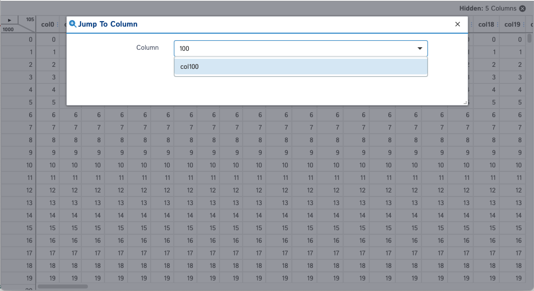The height and width of the screenshot is (291, 534).
Task: Click col0 cell in row 8
Action: point(48,140)
